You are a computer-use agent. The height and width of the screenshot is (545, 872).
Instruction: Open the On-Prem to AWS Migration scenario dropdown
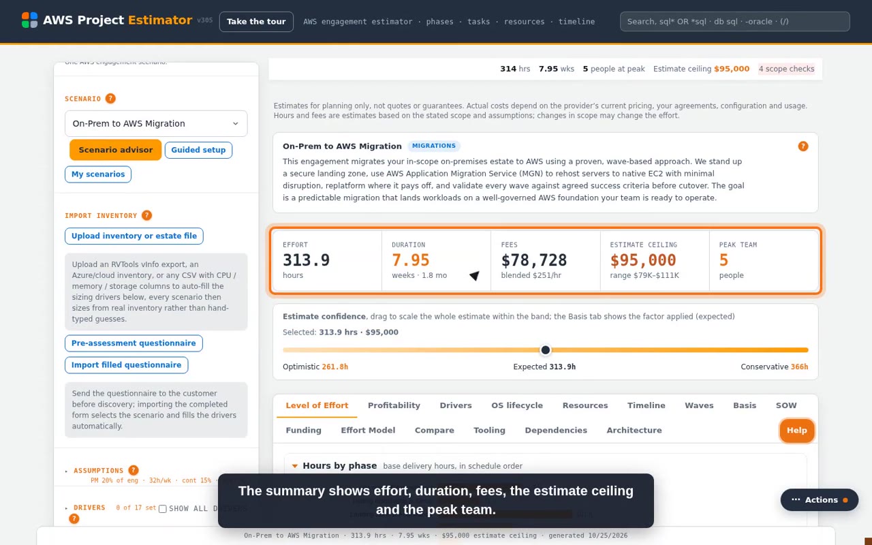[x=156, y=123]
